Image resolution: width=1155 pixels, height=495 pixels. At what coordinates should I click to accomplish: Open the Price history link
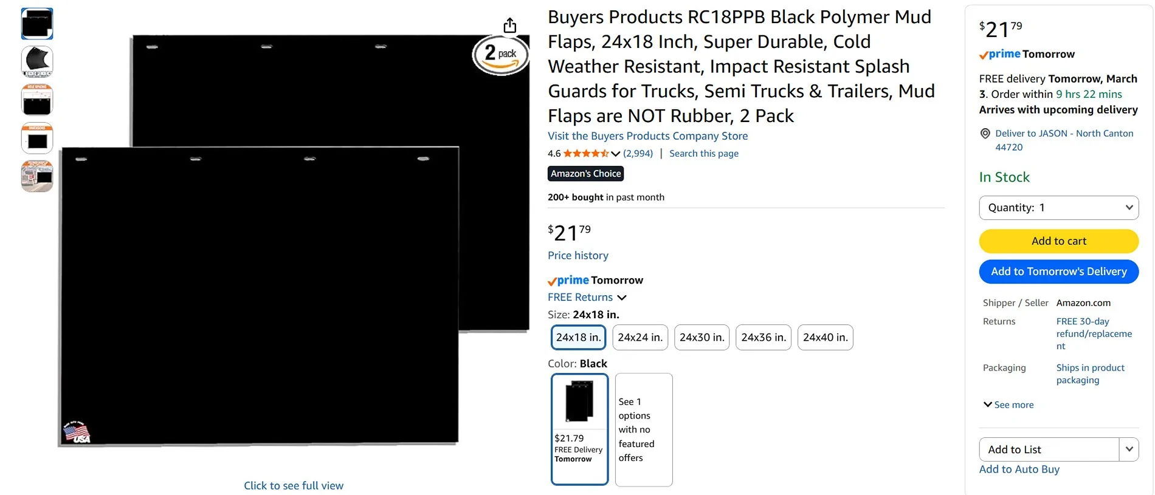pyautogui.click(x=577, y=255)
